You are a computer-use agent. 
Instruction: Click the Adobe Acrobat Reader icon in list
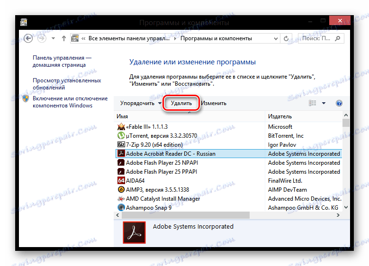tap(121, 153)
